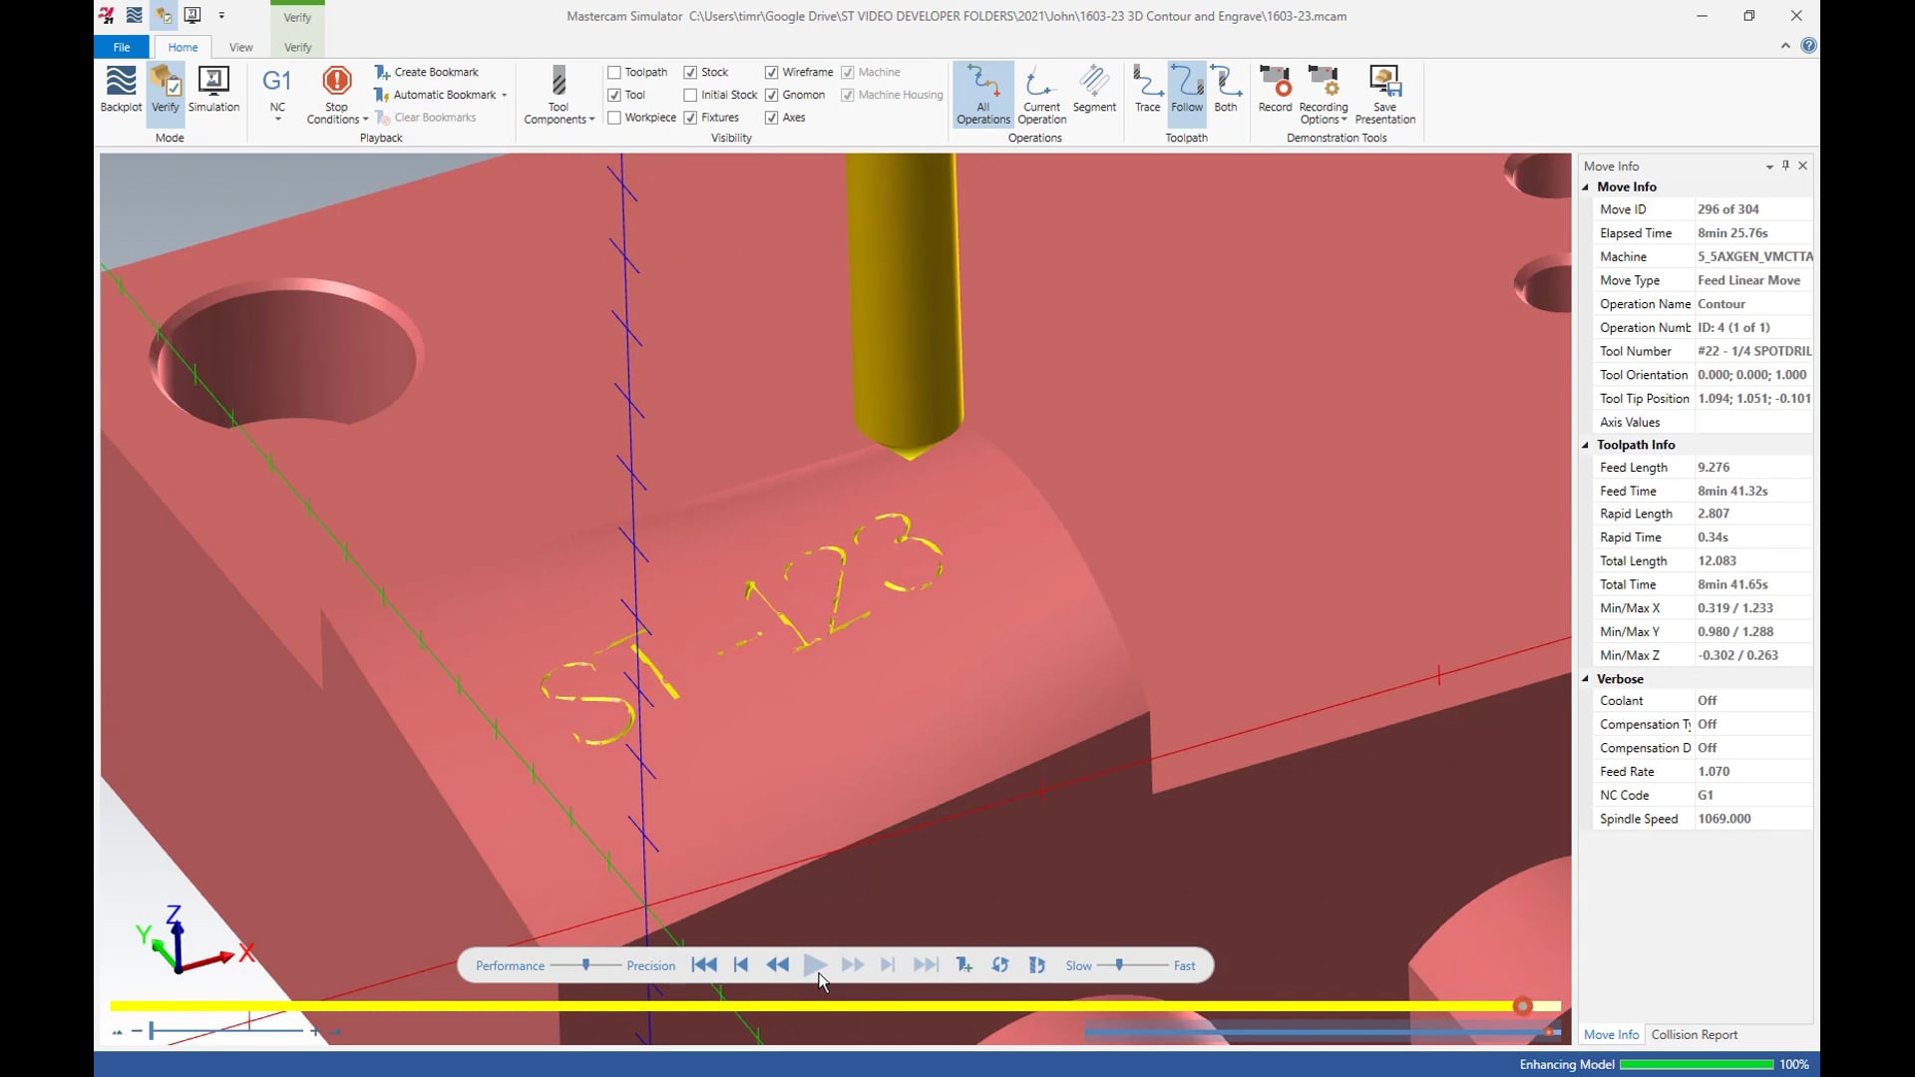Click the play button in playback controls

[x=814, y=965]
